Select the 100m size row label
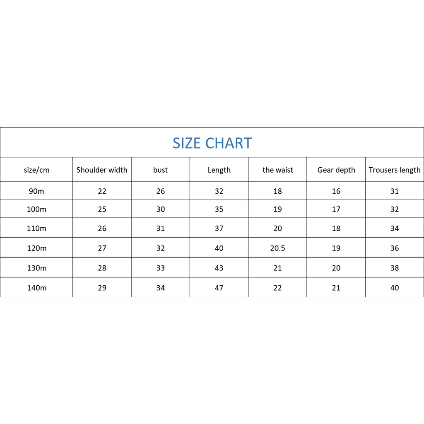 [x=36, y=209]
